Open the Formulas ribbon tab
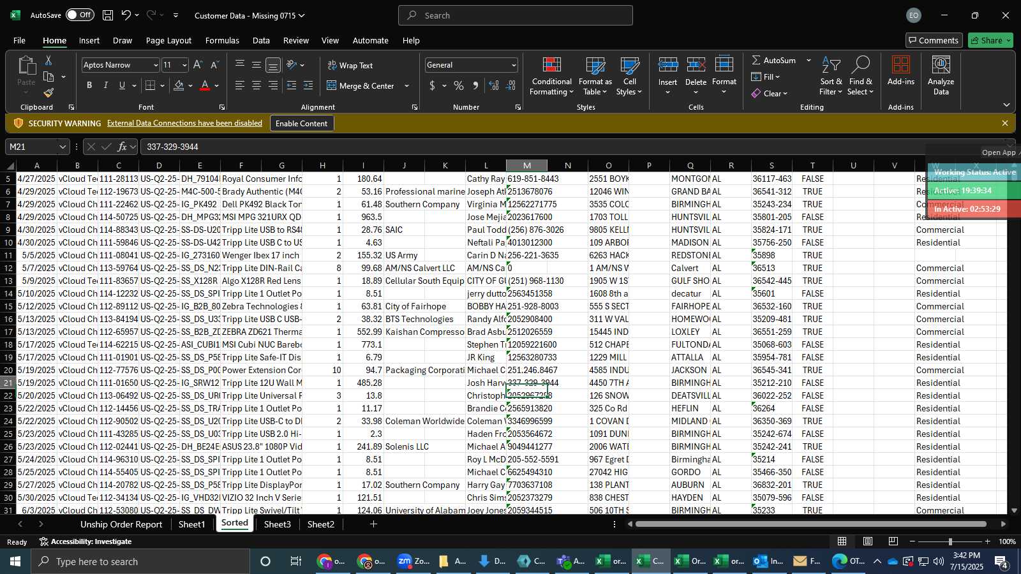 pos(222,40)
